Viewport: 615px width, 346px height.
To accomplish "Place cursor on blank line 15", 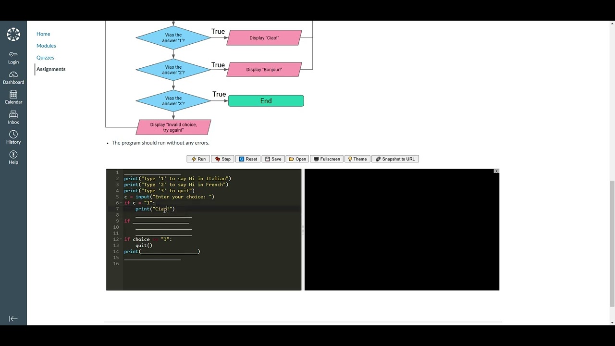I will 152,258.
